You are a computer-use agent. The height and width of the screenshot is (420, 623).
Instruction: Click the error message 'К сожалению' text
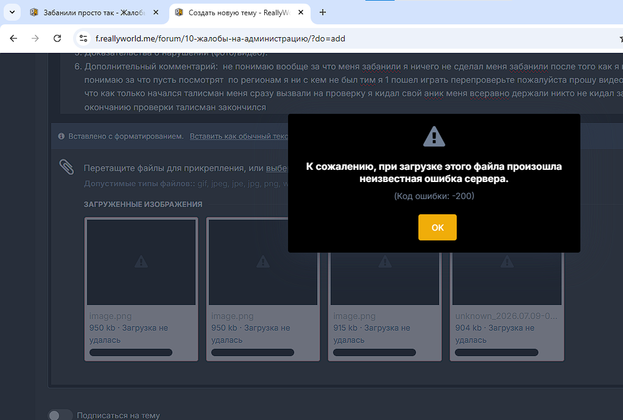[434, 172]
